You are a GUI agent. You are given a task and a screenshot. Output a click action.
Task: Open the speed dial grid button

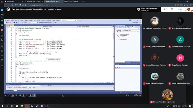(x=16, y=5)
